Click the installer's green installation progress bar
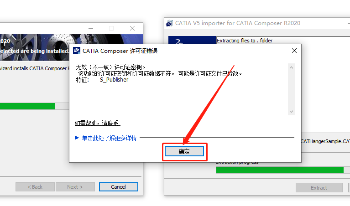350x206 pixels. point(27,106)
